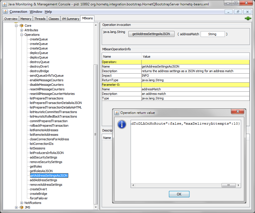Screen dimensions: 255x213
Task: Select the createBridge operation
Action: [39, 194]
